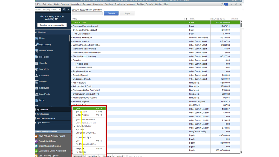Open View Balances section
The image size is (279, 157).
[x=43, y=114]
